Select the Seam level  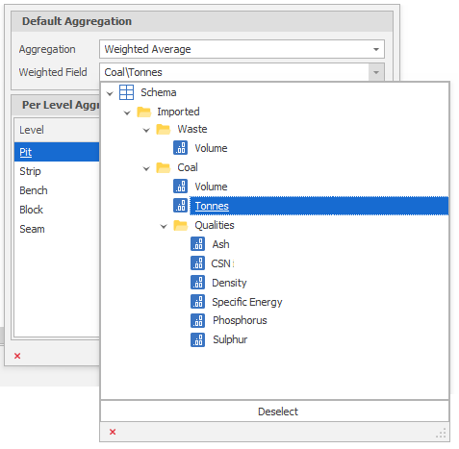[57, 229]
